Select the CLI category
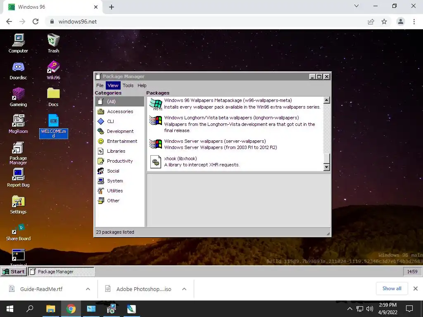The height and width of the screenshot is (317, 423). [120, 121]
